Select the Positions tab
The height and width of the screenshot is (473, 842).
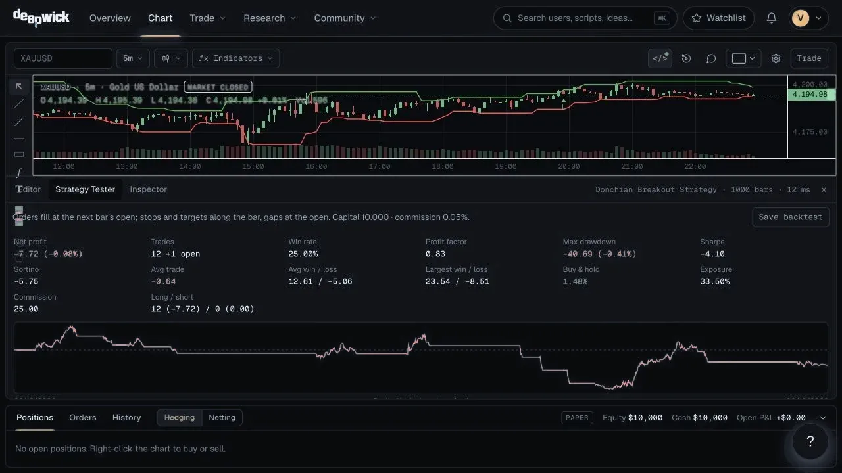35,418
